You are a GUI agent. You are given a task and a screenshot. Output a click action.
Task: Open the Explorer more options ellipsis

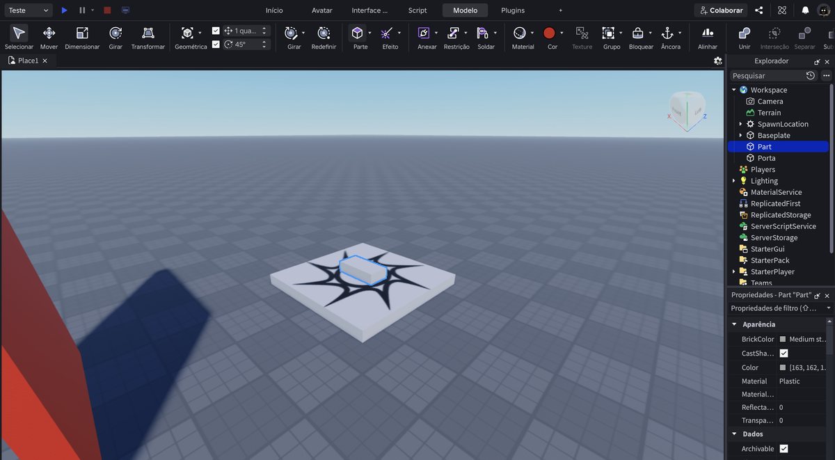826,75
